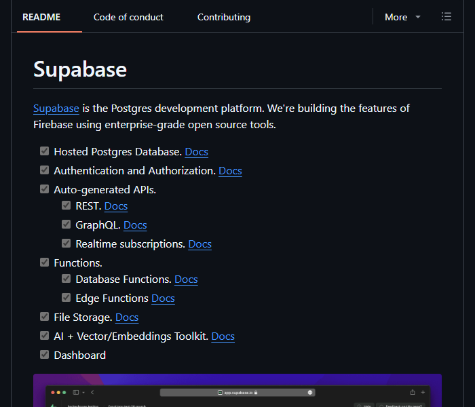Switch to the README tab
The height and width of the screenshot is (407, 475).
[41, 17]
